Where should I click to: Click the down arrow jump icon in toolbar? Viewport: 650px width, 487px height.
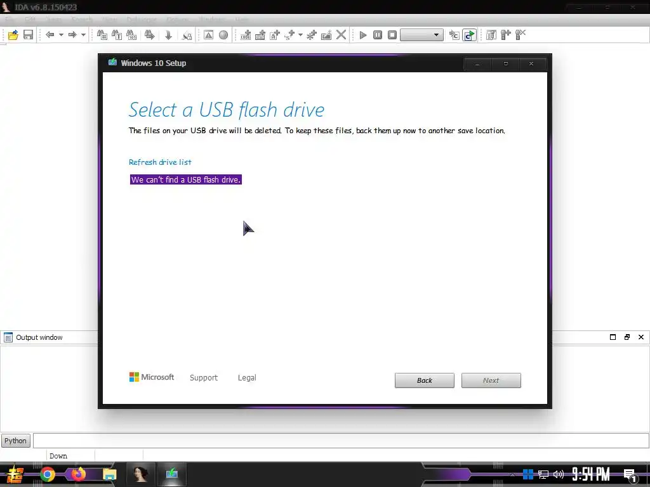pyautogui.click(x=168, y=35)
